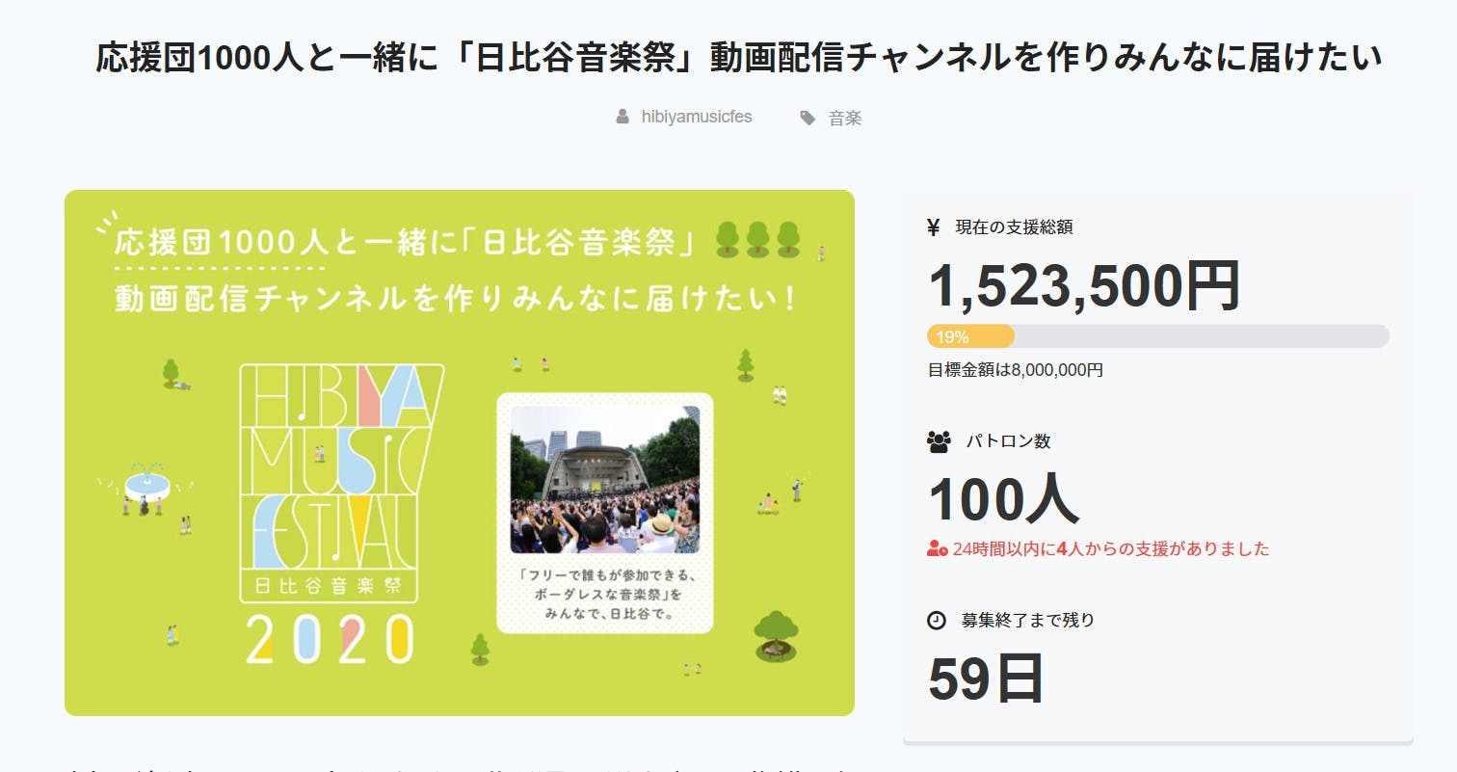
Task: Click the tag icon next to 音楽
Action: click(x=807, y=119)
